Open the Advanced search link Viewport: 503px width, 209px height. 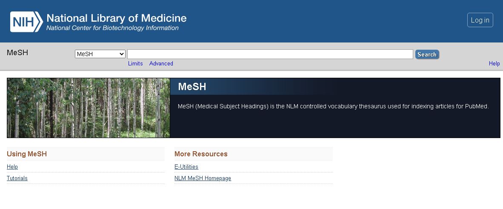point(161,64)
